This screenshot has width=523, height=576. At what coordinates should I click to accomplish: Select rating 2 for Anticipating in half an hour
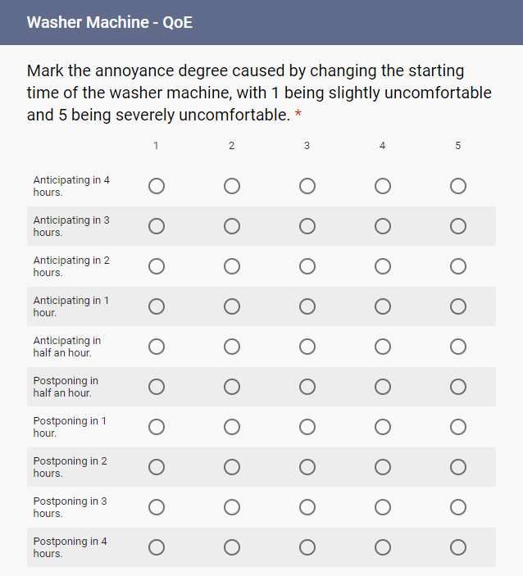[x=232, y=347]
